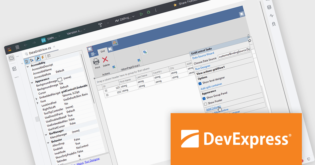Toggle Show level designer checkbox

pos(200,84)
